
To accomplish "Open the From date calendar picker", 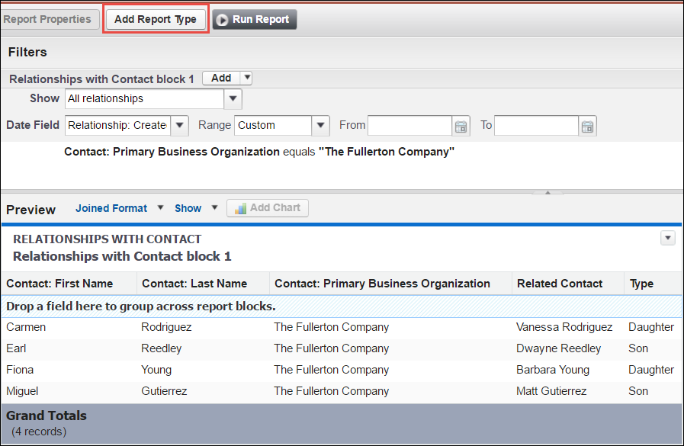I will (461, 127).
